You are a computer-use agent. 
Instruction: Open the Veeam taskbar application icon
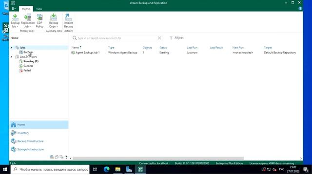[x=140, y=170]
